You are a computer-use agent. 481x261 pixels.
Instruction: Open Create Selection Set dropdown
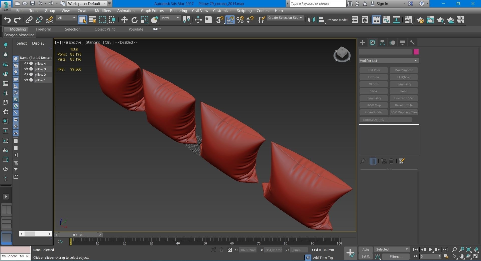(285, 18)
